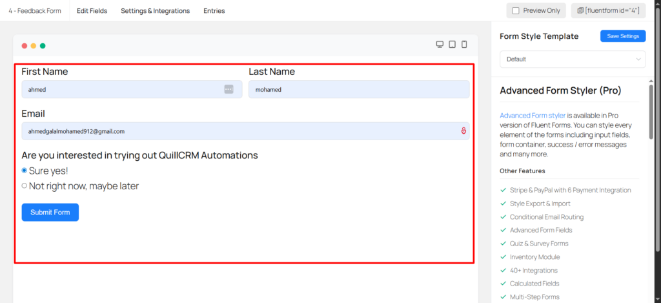Click the dropdown chevron beside Default
Image resolution: width=661 pixels, height=303 pixels.
click(638, 59)
